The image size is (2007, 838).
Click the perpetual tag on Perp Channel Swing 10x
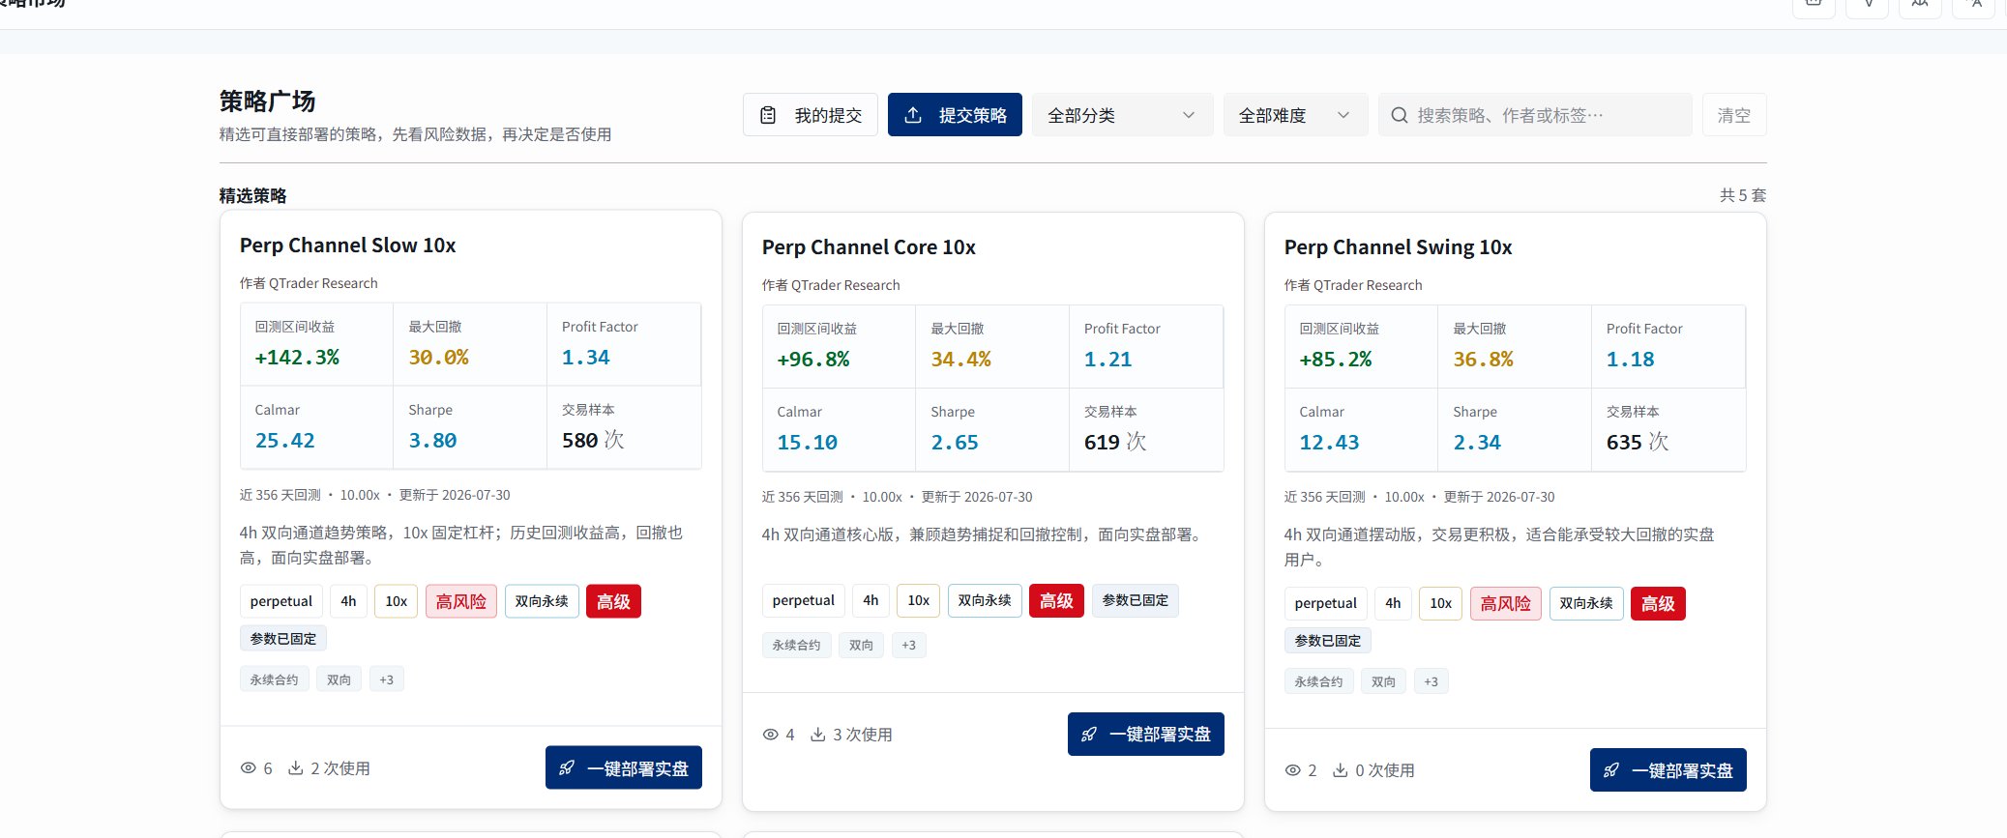pyautogui.click(x=1326, y=603)
